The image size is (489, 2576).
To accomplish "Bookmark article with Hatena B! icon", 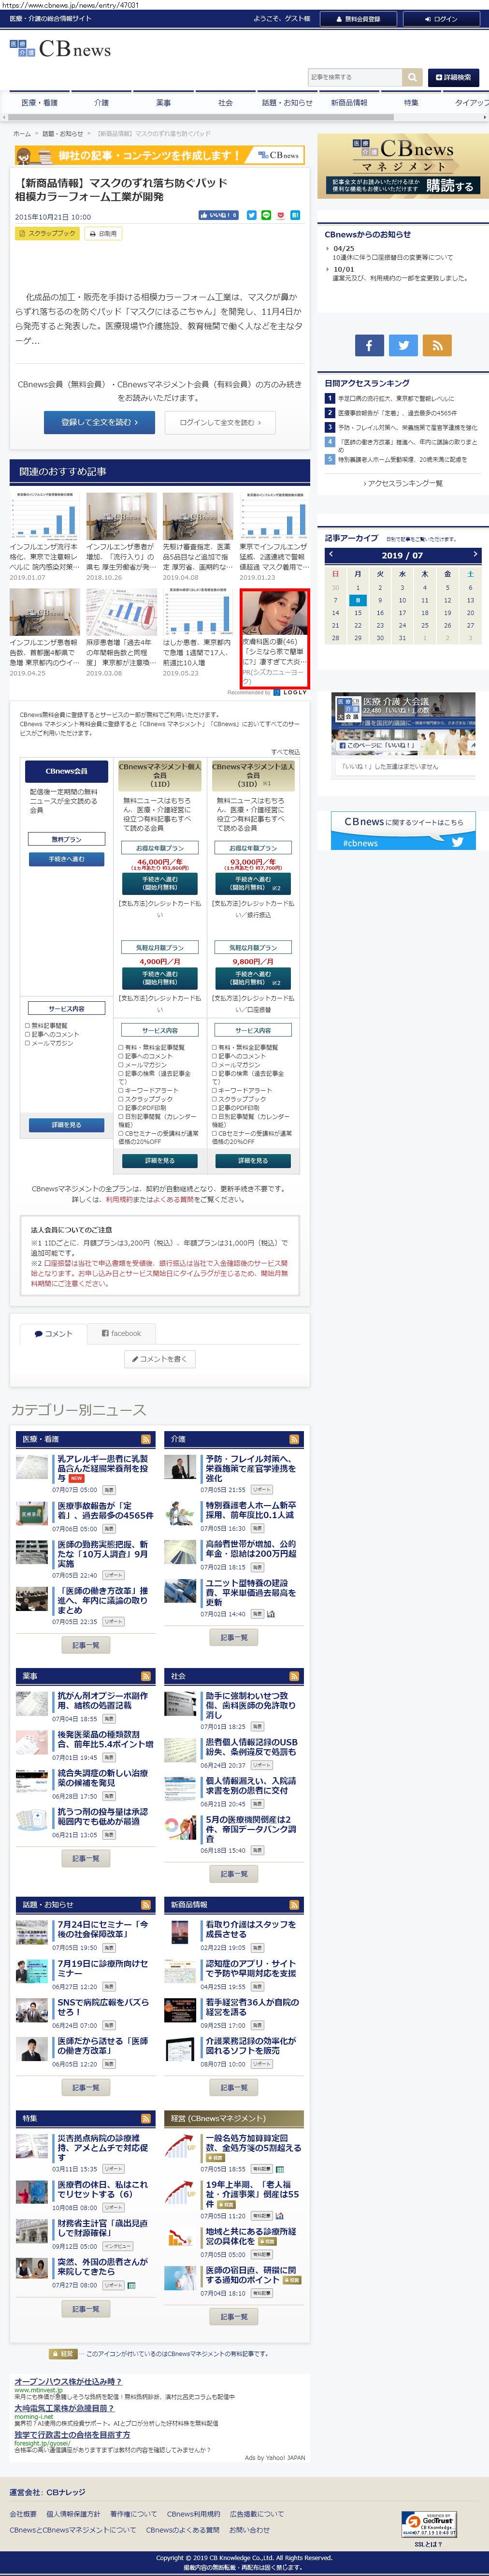I will 295,215.
